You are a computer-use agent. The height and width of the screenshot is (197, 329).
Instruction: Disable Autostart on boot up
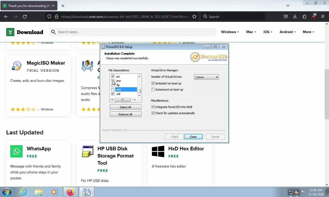[x=153, y=83]
